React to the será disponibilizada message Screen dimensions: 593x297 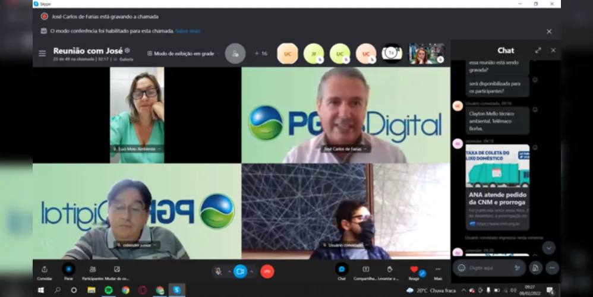pos(535,80)
